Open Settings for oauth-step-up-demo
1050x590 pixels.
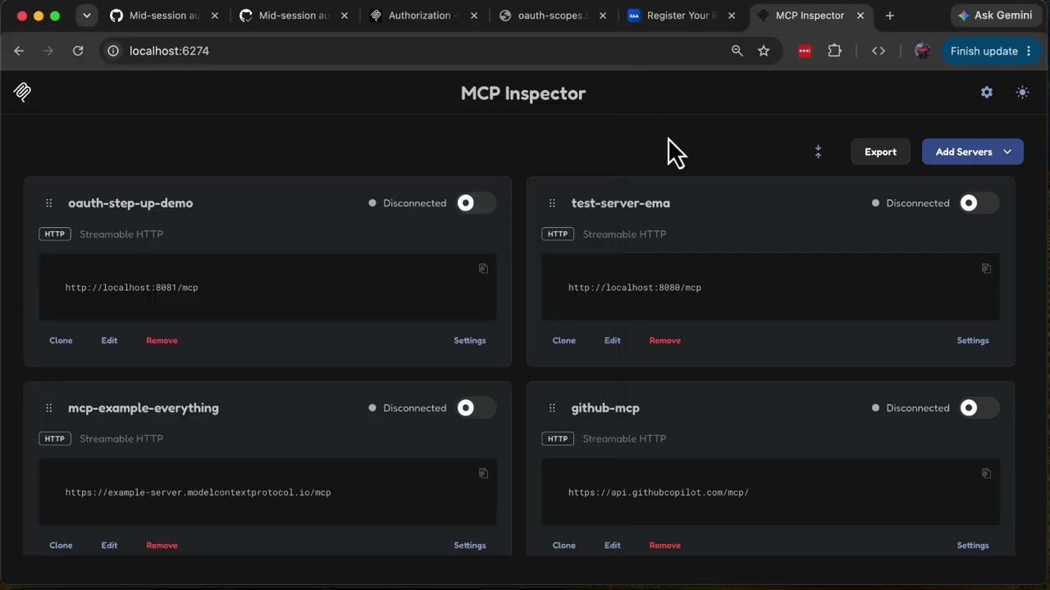coord(470,340)
